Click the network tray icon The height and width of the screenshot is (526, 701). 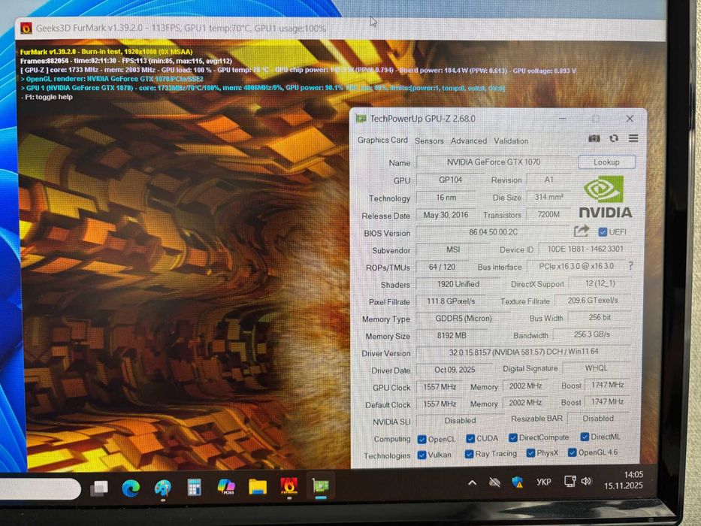[569, 481]
